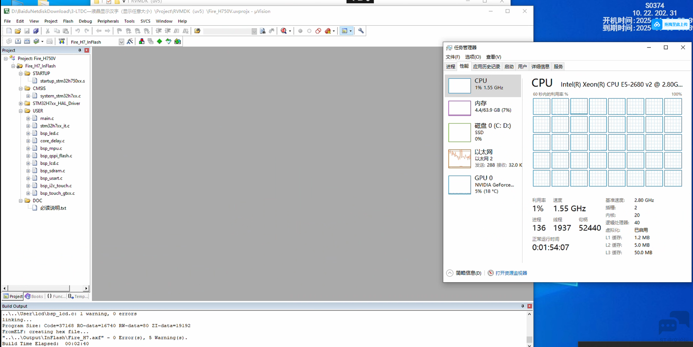This screenshot has width=693, height=347.
Task: Select 以太网 performance item
Action: point(483,158)
